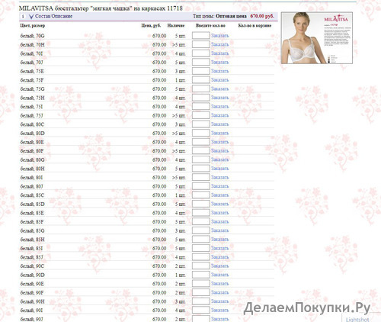Click quantity field for белый, 70G
Viewport: 381px width, 322px height.
(x=201, y=35)
